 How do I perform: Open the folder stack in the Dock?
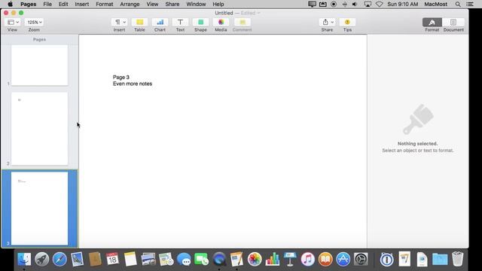(440, 259)
